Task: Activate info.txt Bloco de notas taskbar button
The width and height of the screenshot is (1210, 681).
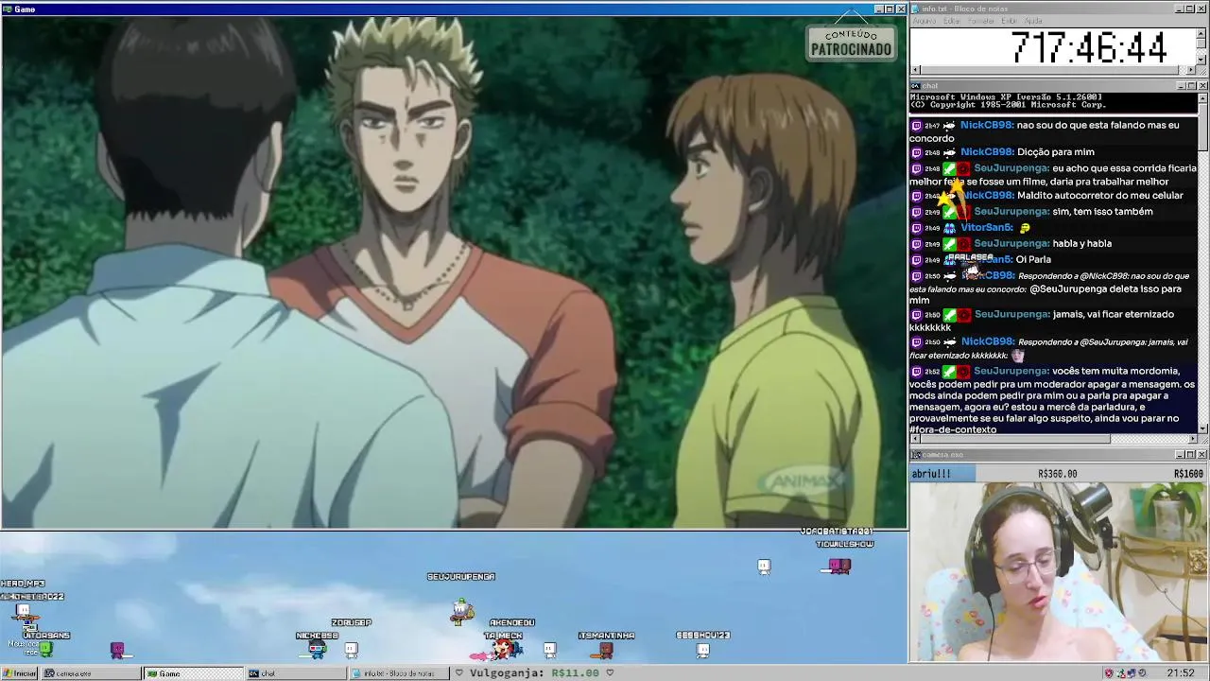Action: 399,673
